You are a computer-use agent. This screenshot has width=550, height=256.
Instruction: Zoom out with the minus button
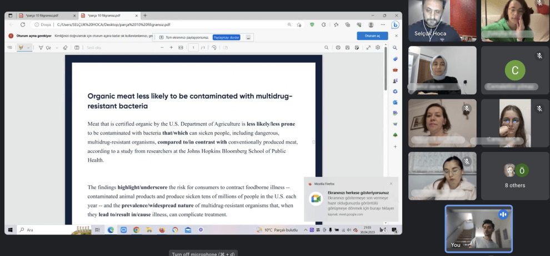(x=162, y=48)
